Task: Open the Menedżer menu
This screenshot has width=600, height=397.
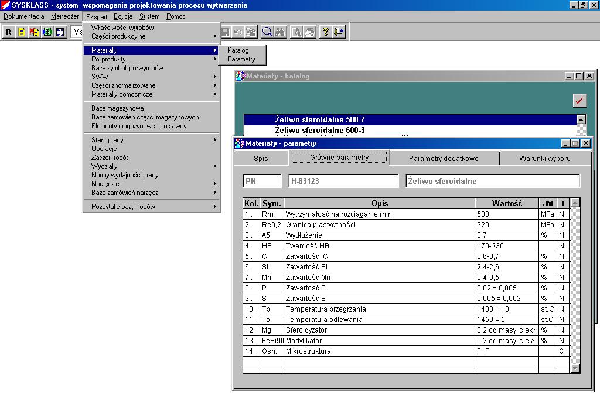Action: (x=64, y=16)
